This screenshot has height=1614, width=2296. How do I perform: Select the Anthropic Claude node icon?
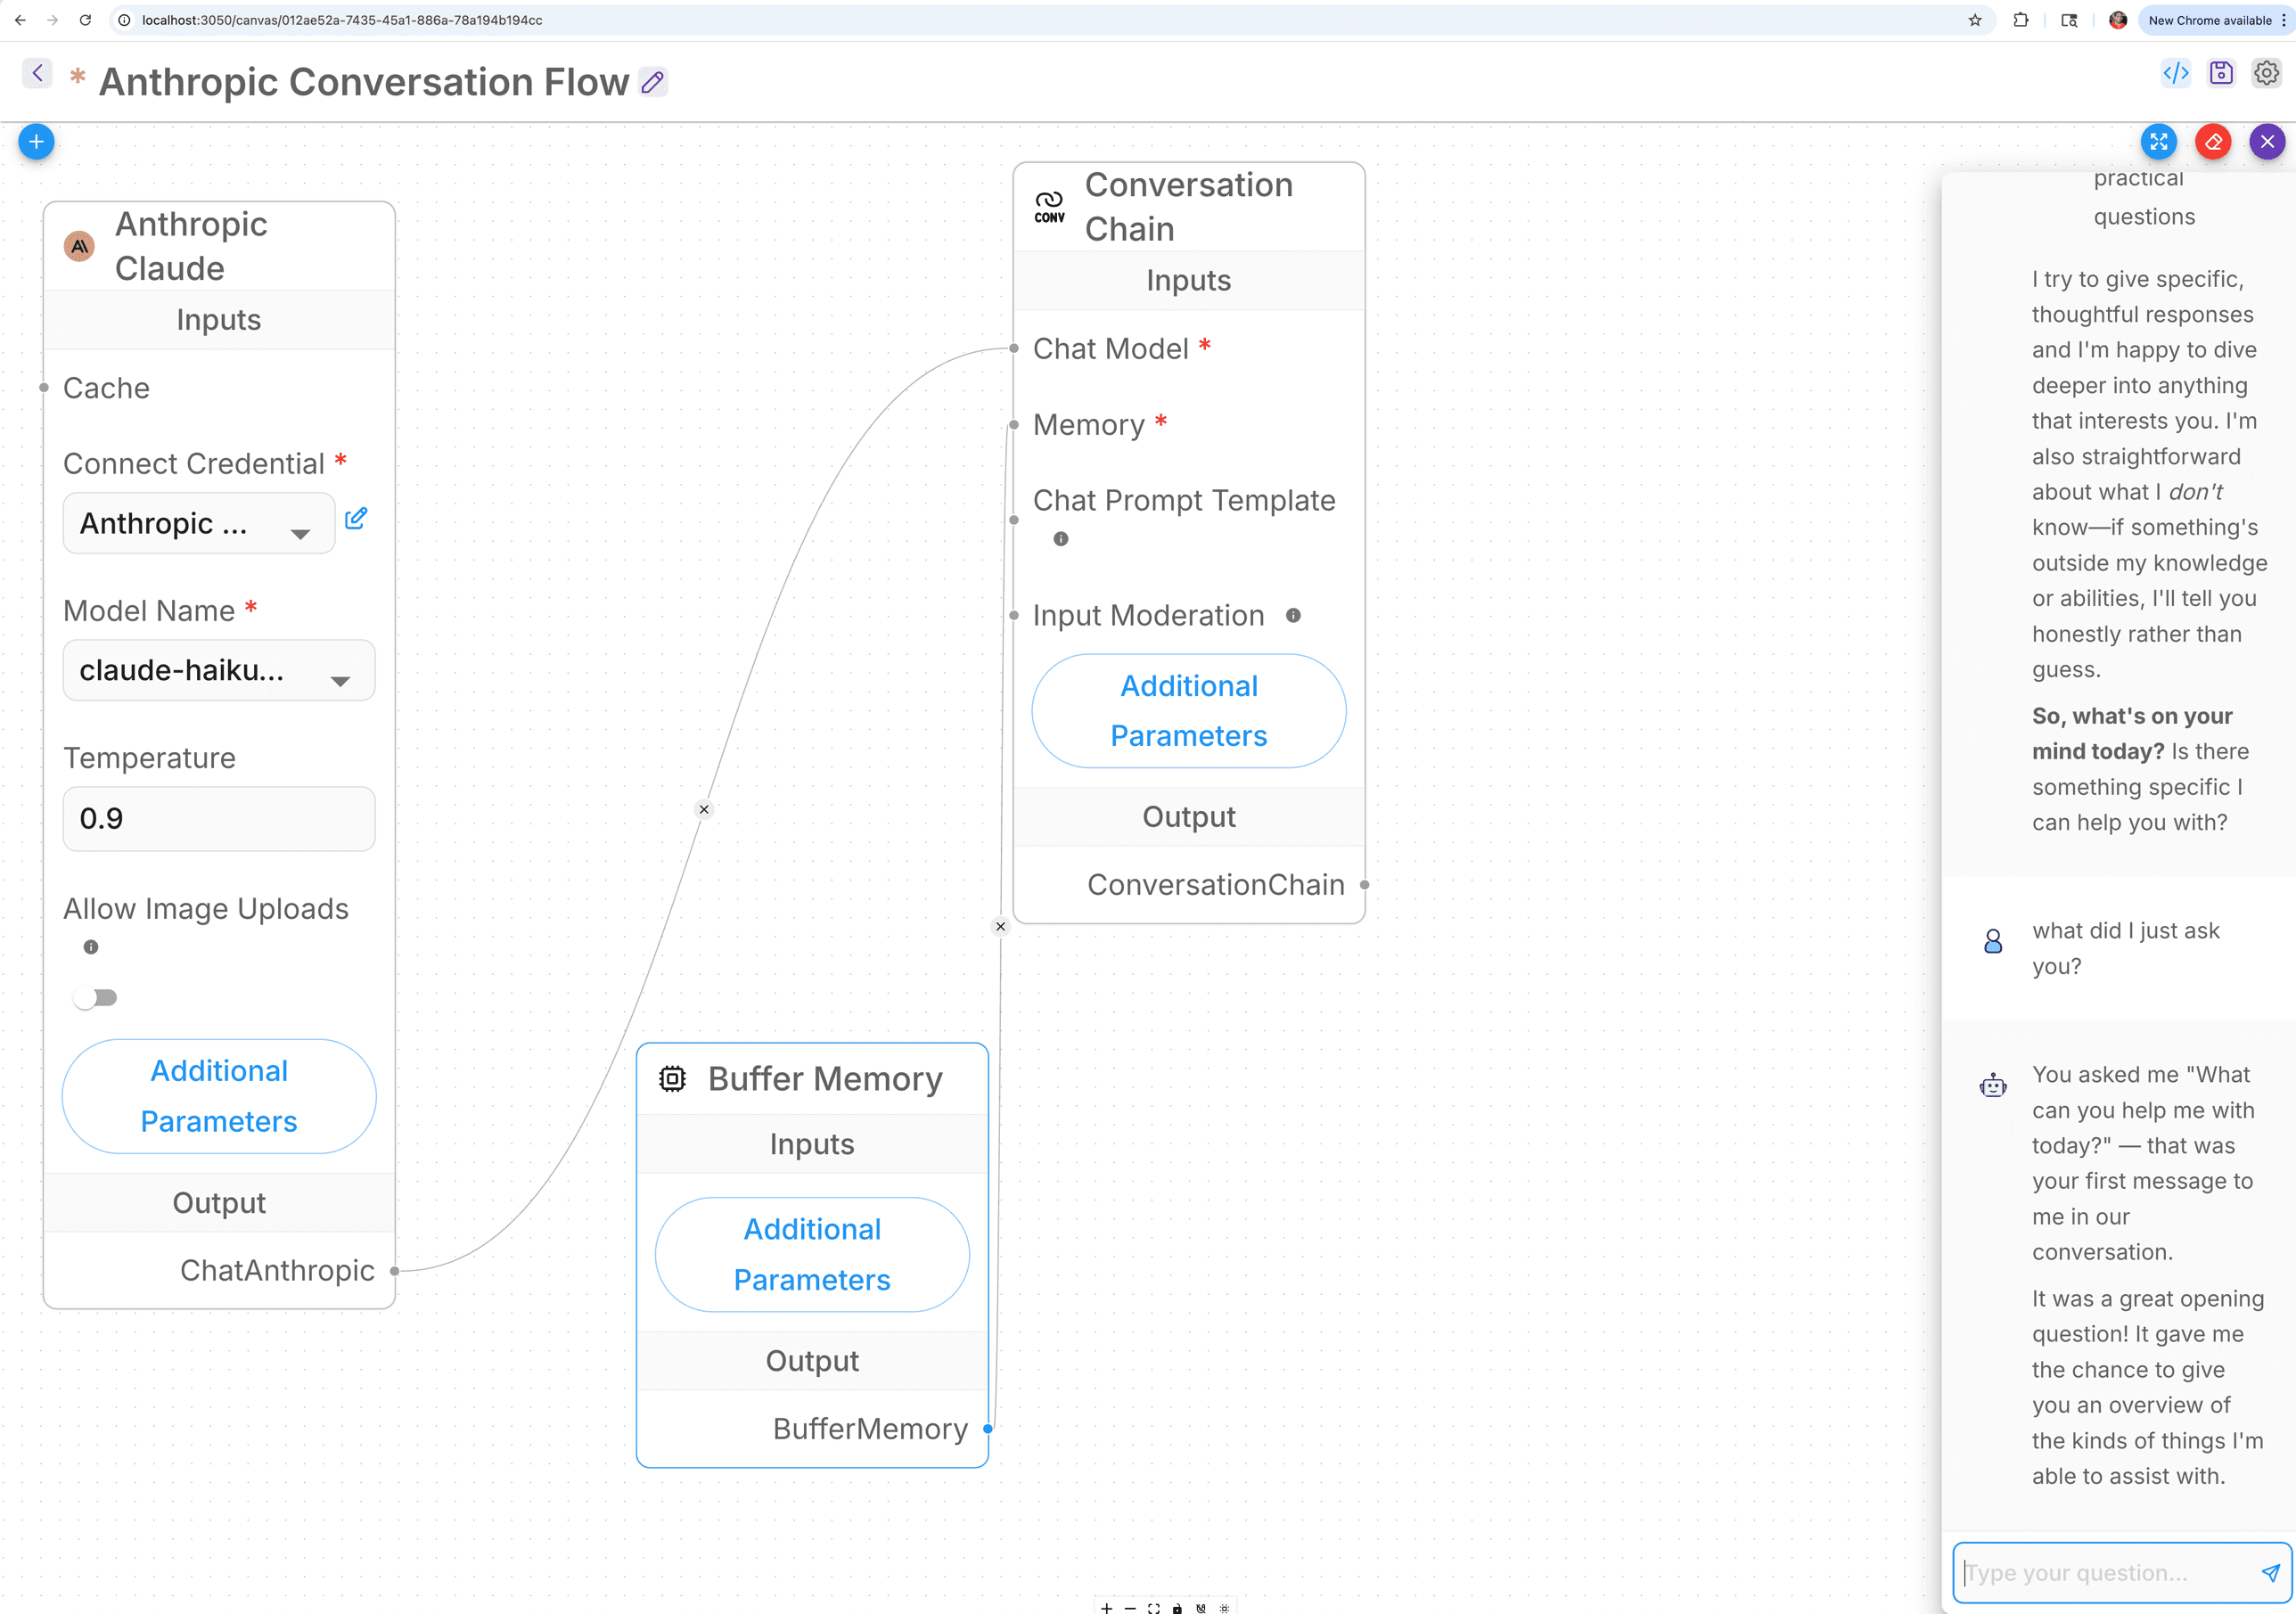pos(79,246)
